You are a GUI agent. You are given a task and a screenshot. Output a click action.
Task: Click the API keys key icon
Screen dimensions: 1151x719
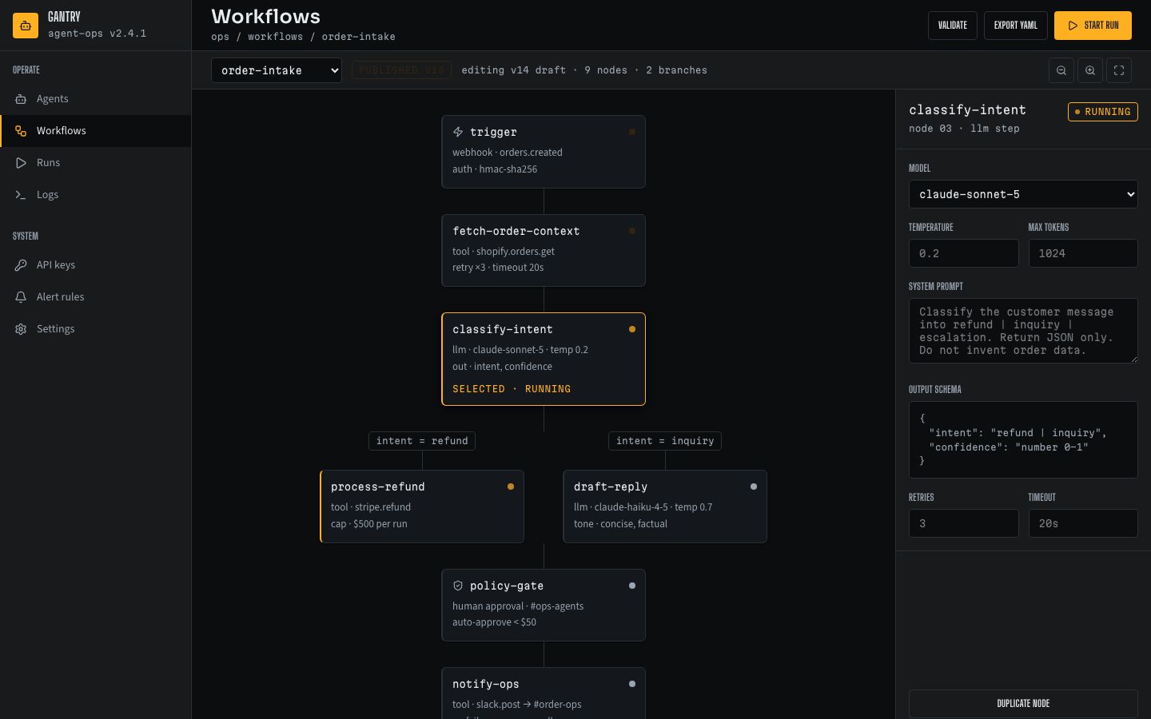(x=21, y=265)
